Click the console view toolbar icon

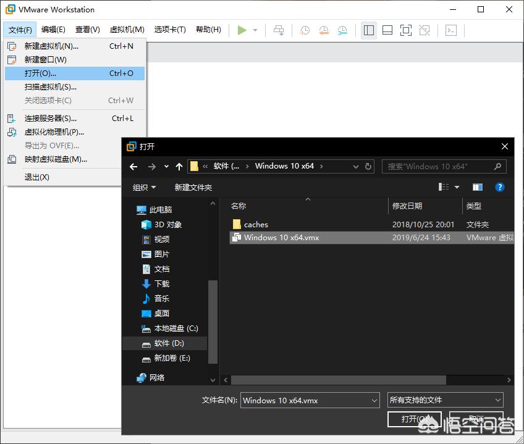(451, 30)
